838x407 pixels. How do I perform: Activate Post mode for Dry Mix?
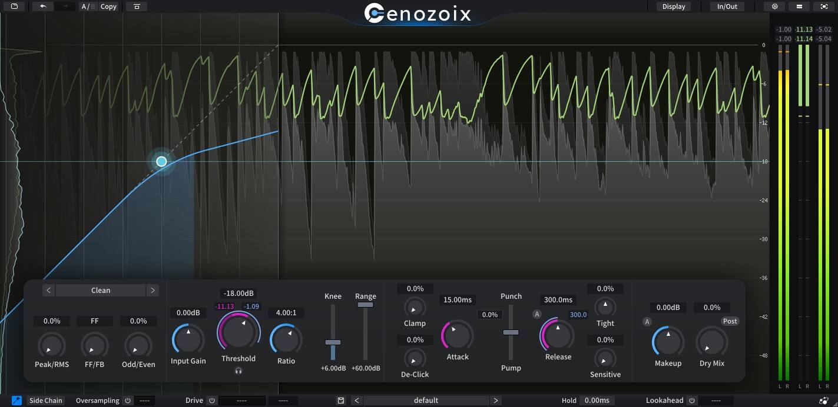pos(730,321)
